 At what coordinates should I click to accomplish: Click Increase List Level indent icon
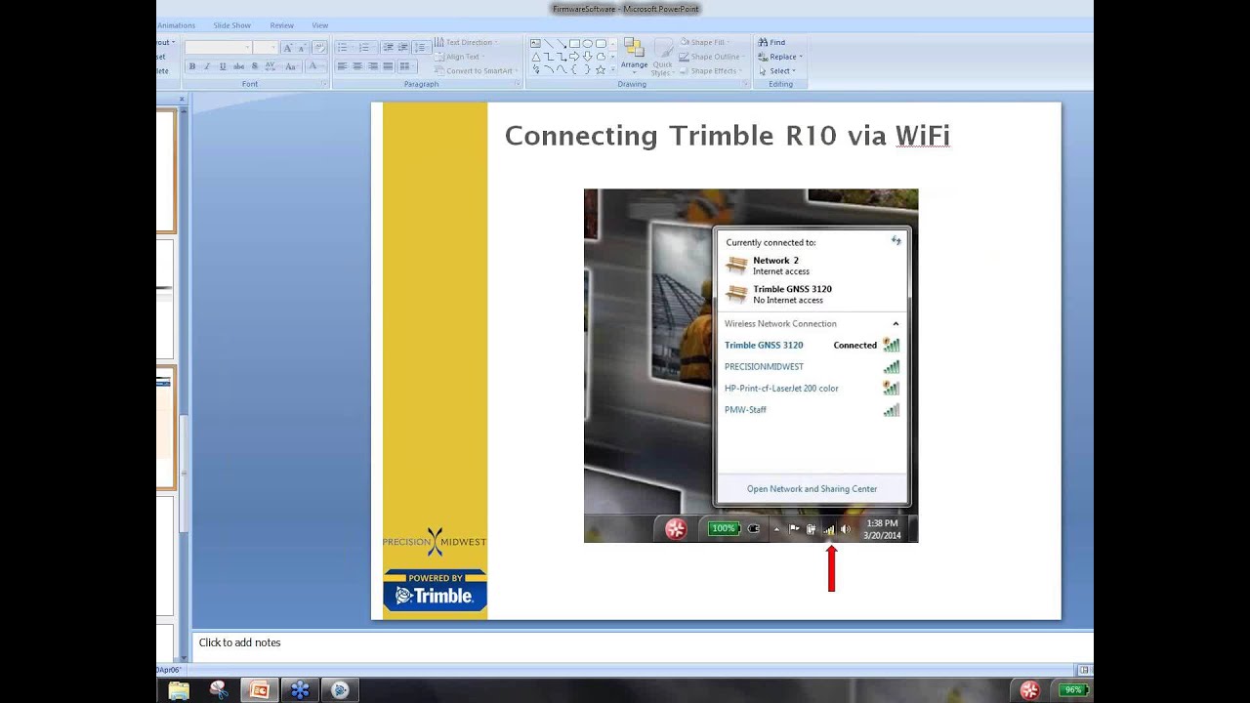402,47
